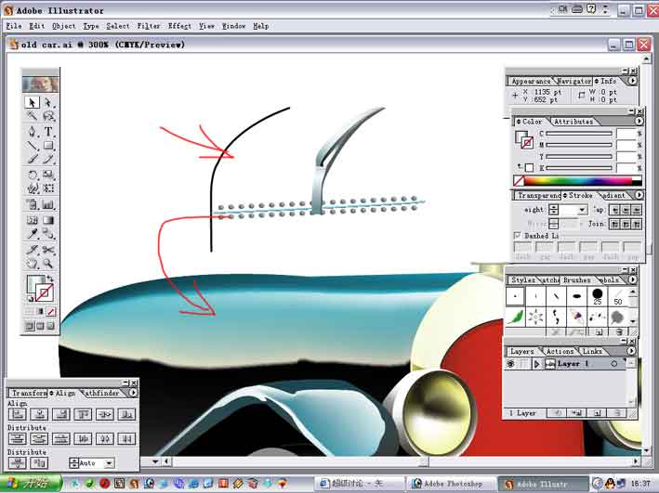Toggle the Dashed Line checkbox
The height and width of the screenshot is (493, 659).
[x=518, y=235]
